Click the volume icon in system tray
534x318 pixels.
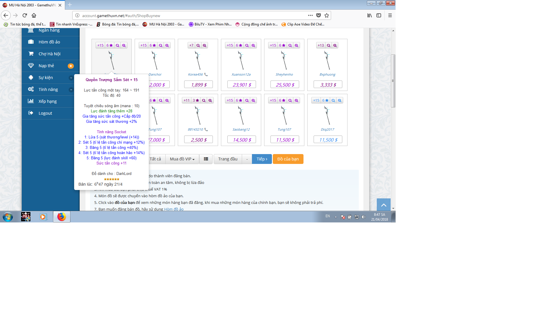(364, 217)
